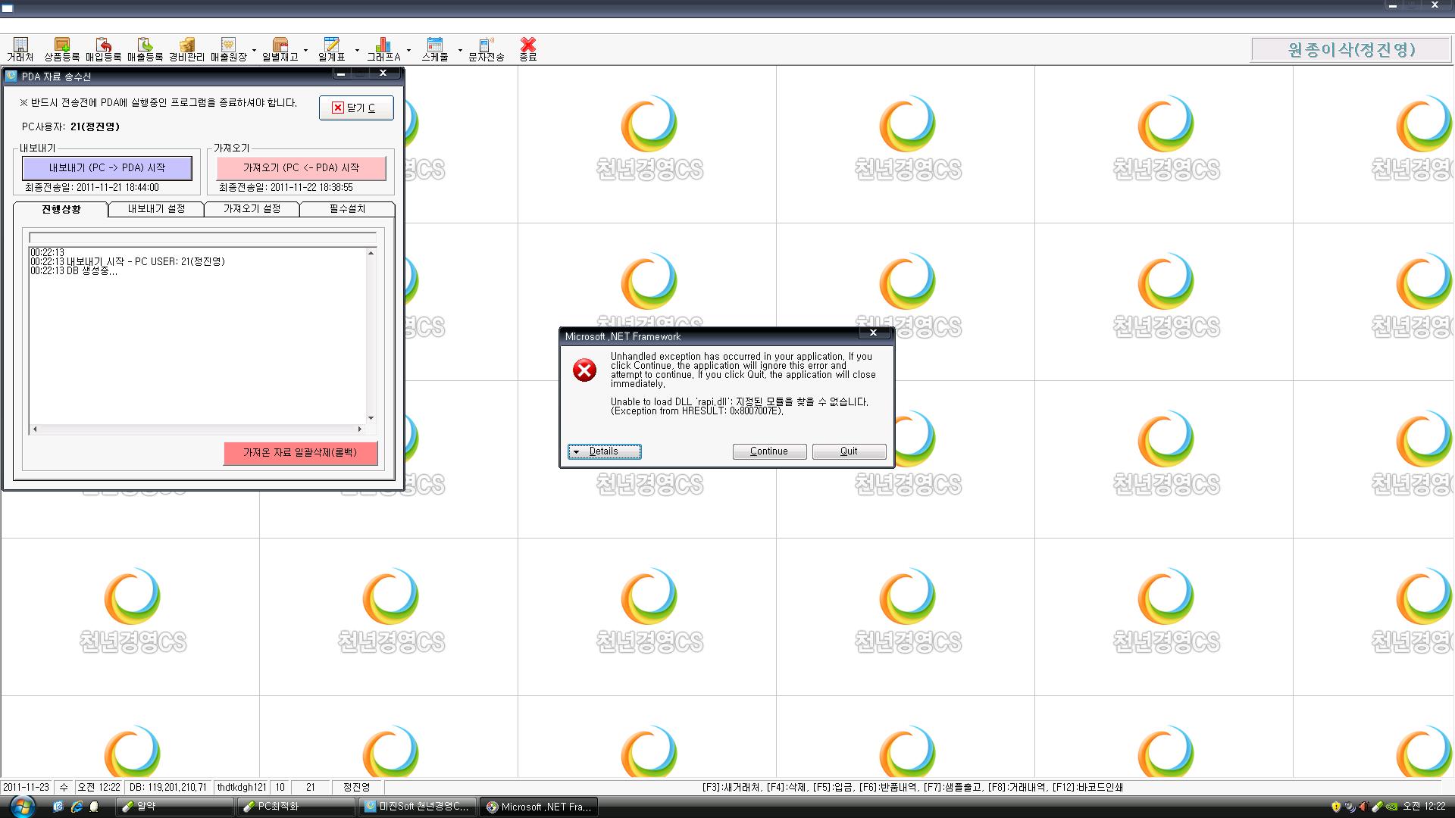Start 가져오기 (PC <- PDA) import
Viewport: 1455px width, 818px height.
pyautogui.click(x=301, y=168)
